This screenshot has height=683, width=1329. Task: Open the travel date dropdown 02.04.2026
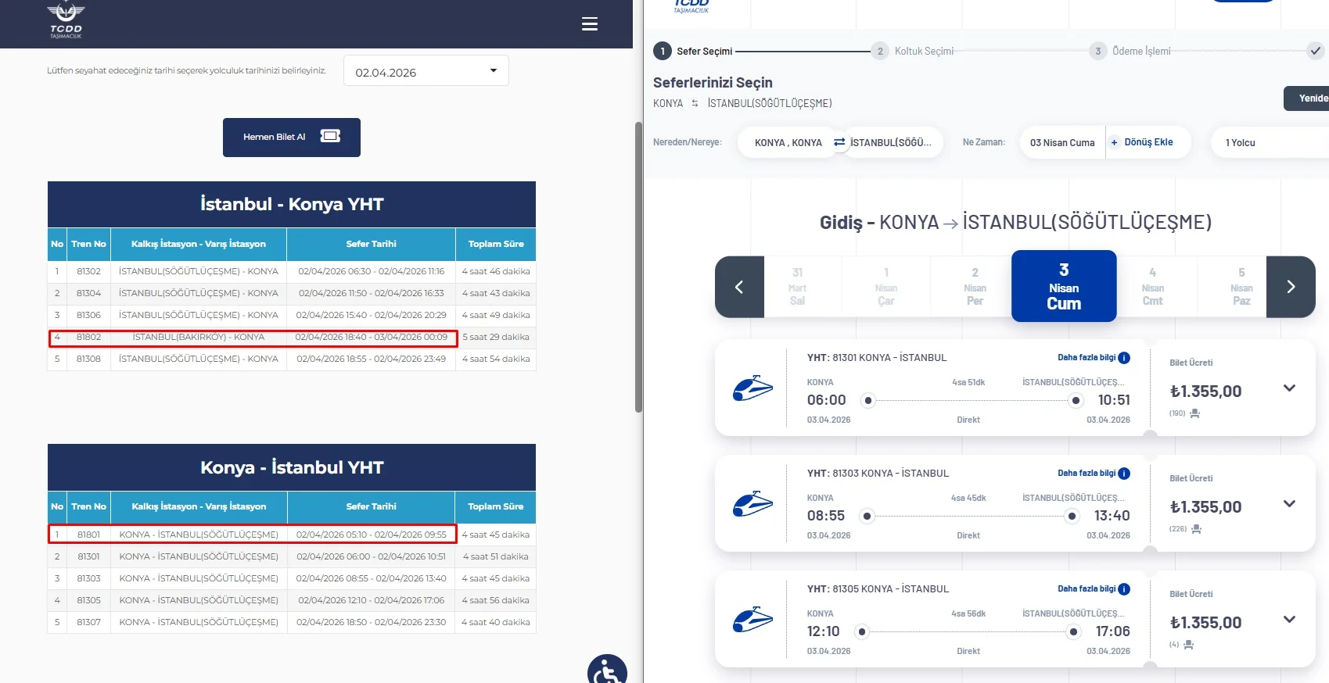426,71
